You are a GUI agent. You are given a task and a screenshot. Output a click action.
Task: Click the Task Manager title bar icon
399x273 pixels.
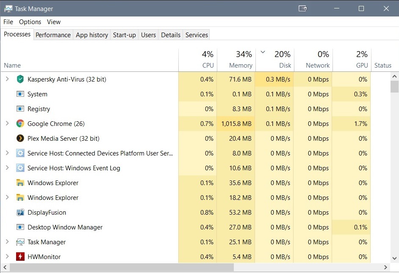click(x=8, y=8)
